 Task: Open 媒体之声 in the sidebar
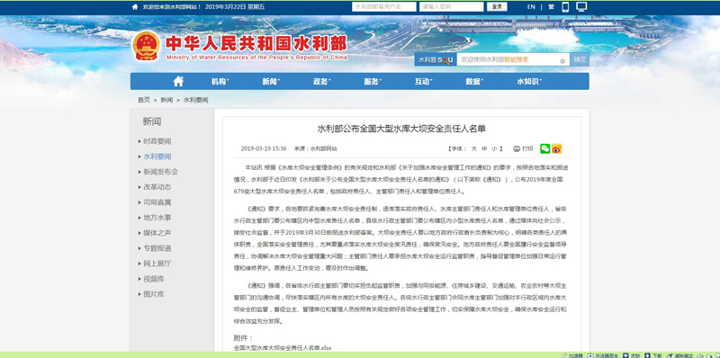[157, 233]
